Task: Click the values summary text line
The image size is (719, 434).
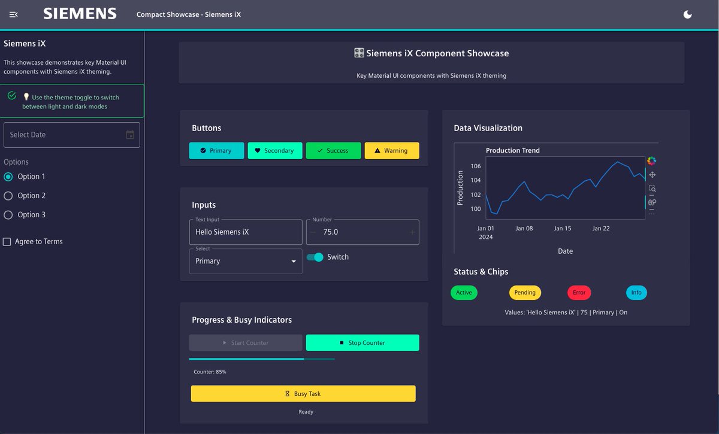Action: [x=566, y=312]
